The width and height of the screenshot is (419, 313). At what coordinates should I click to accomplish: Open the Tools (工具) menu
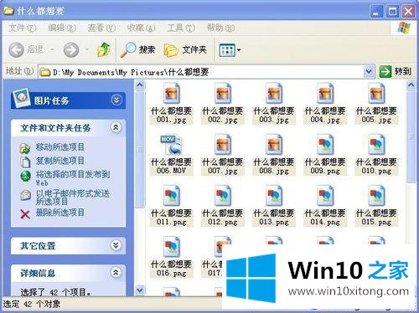(x=181, y=28)
